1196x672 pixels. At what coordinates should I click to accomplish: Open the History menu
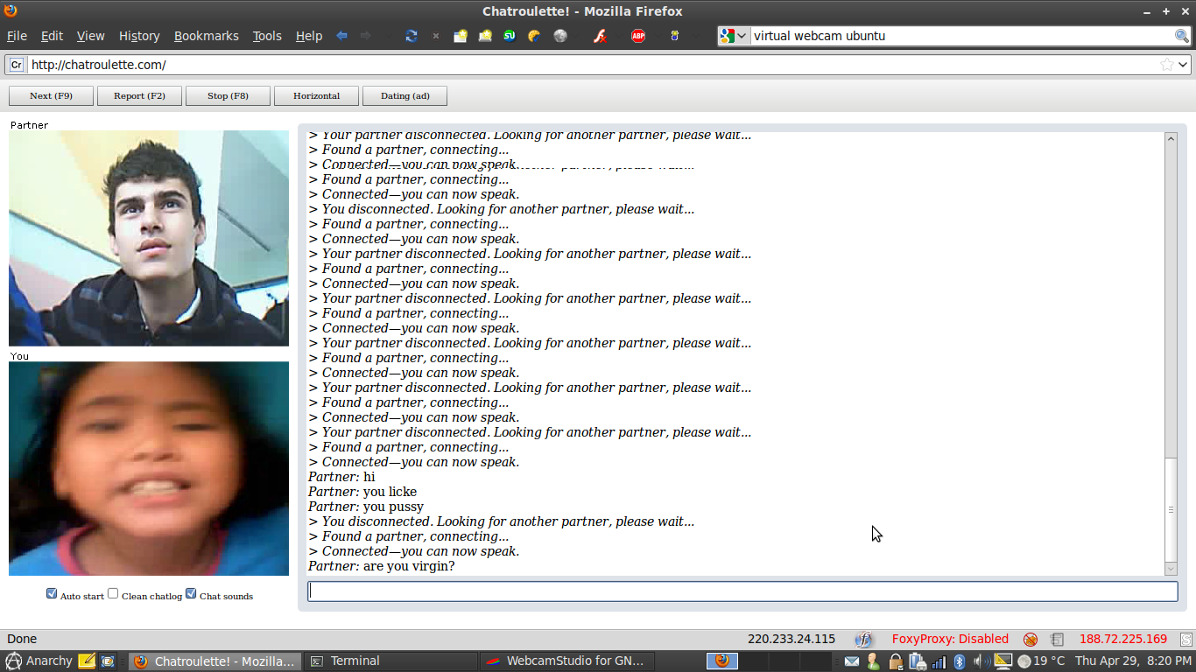139,36
